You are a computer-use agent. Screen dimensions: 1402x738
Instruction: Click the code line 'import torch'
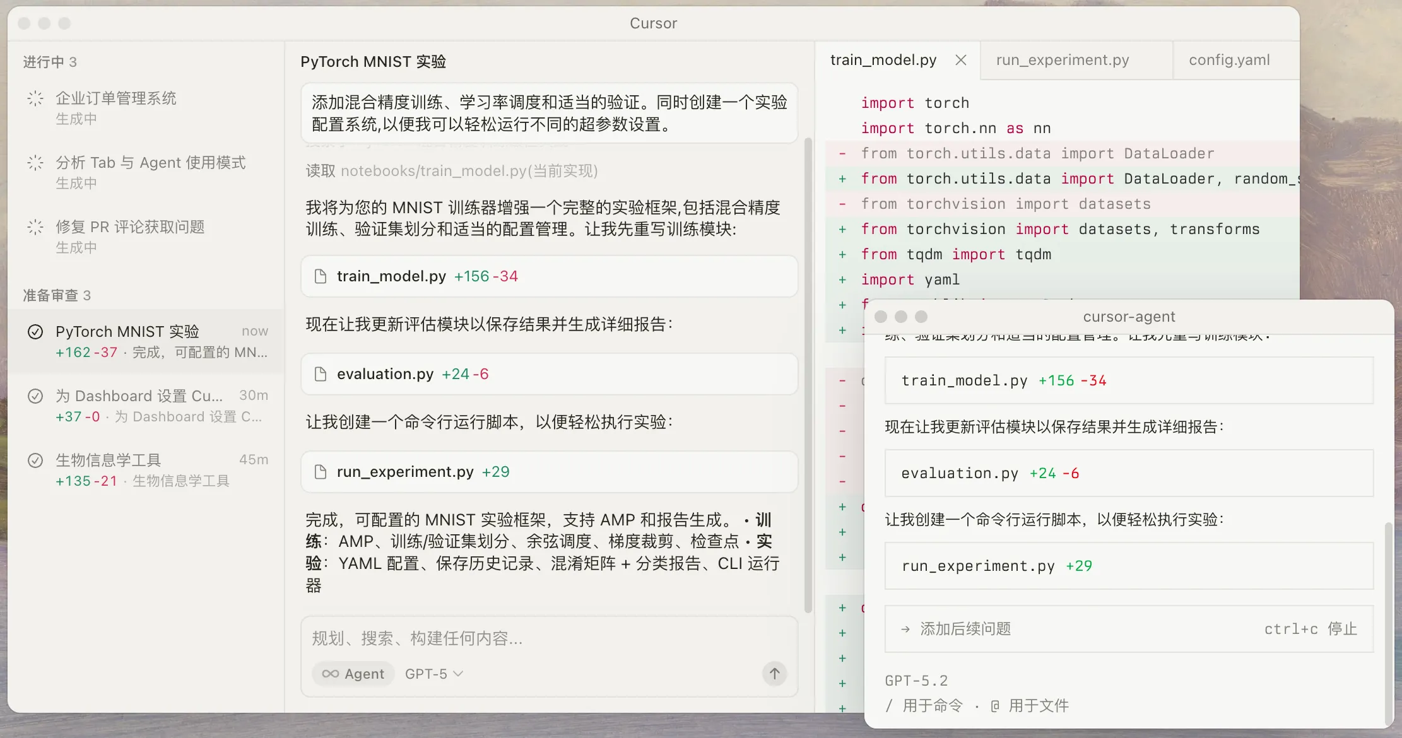pyautogui.click(x=915, y=103)
